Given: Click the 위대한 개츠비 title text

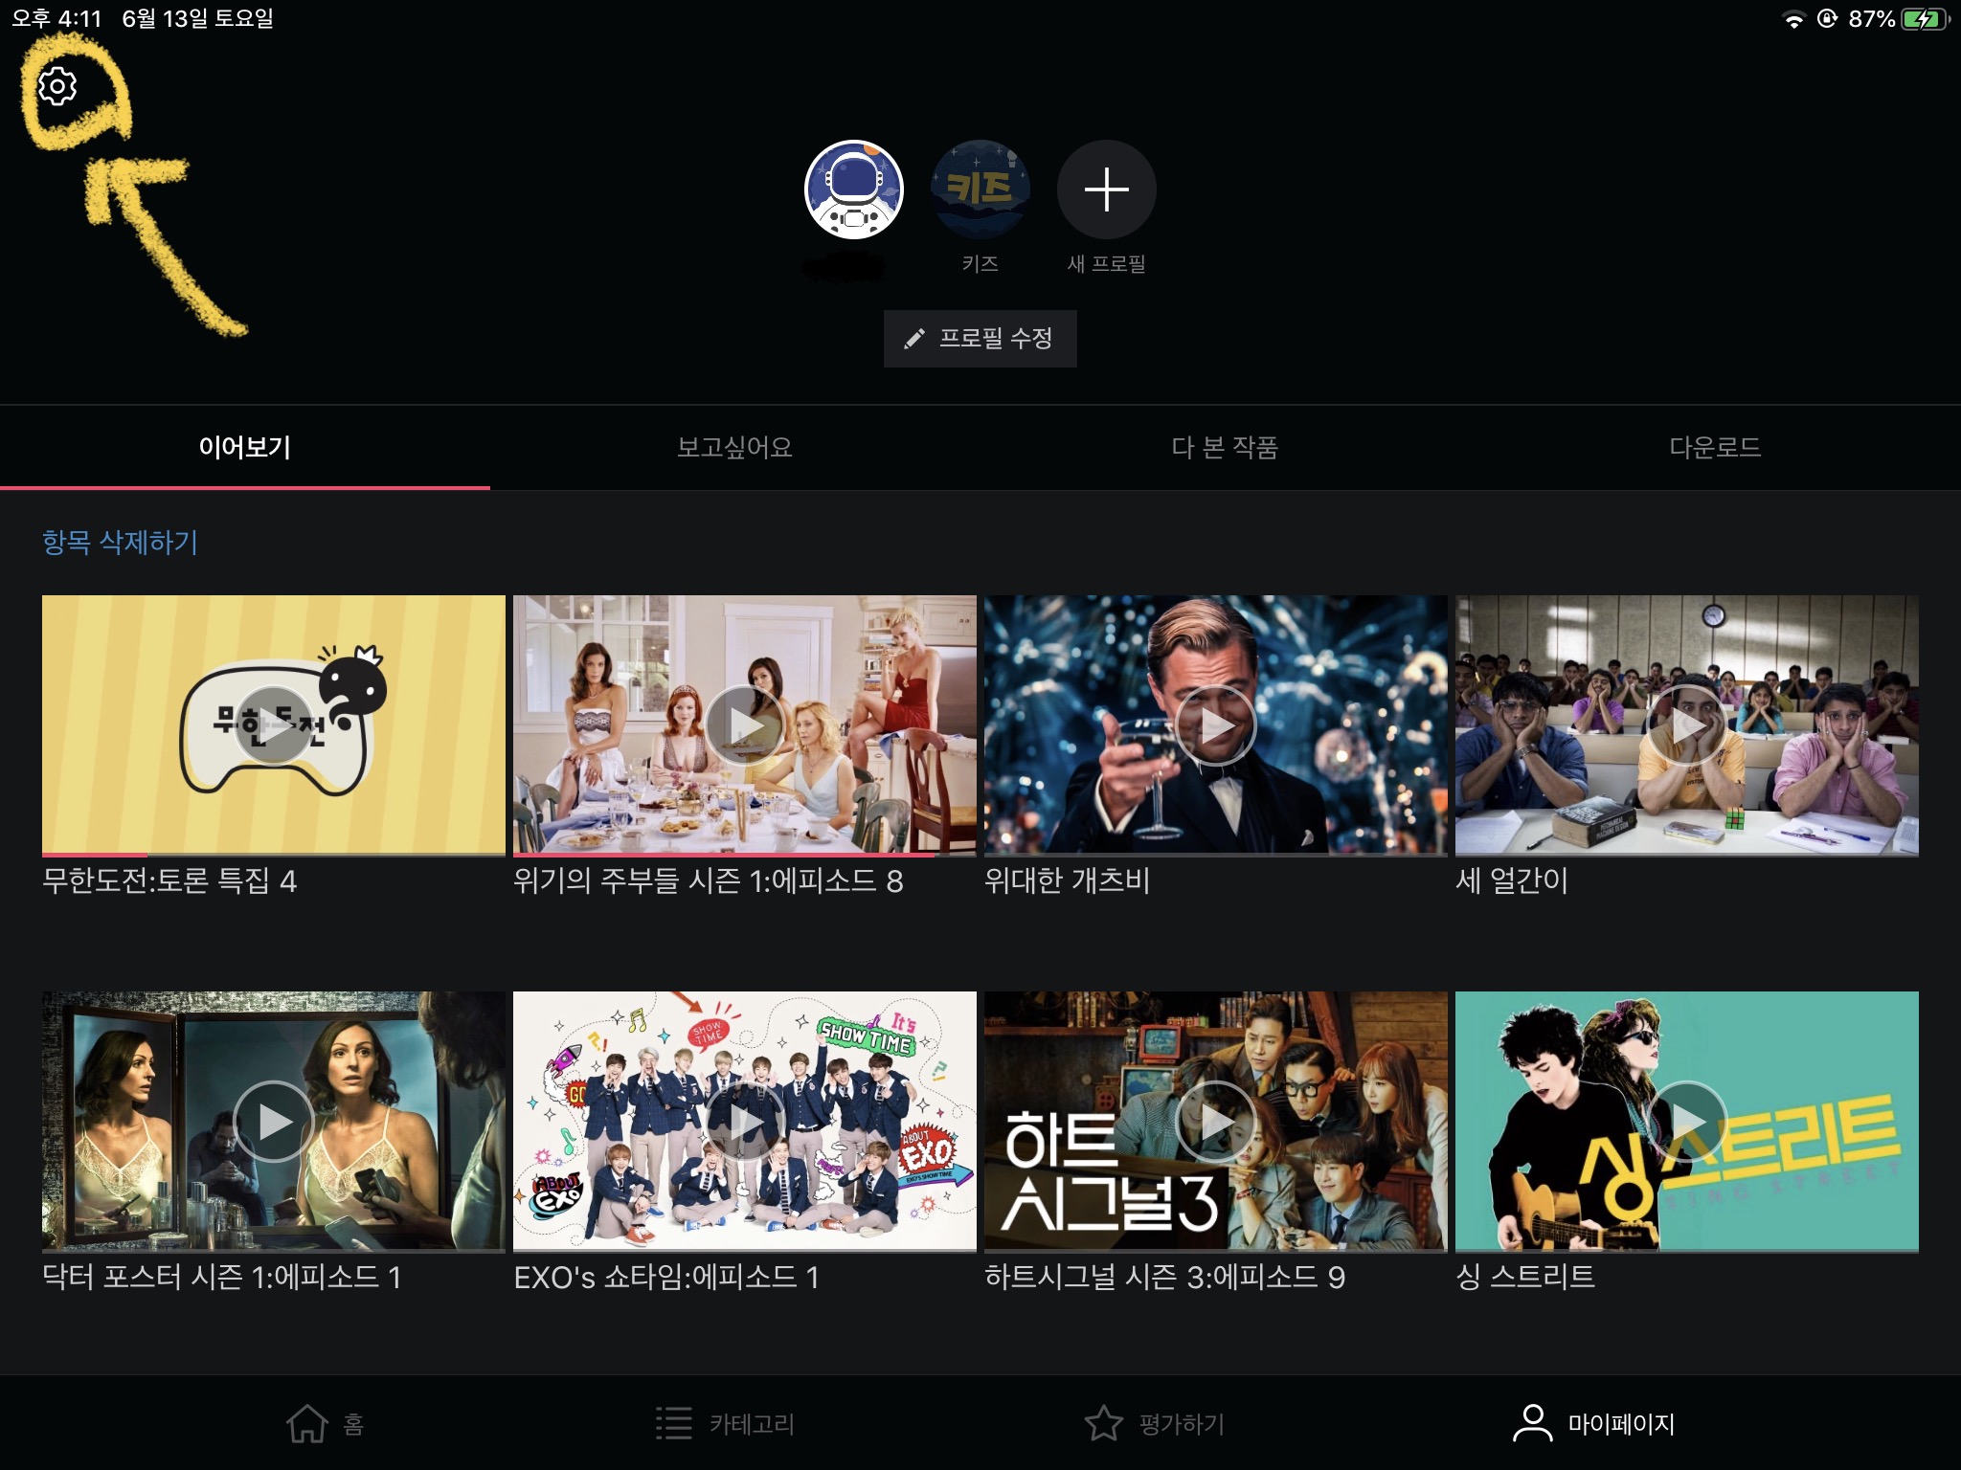Looking at the screenshot, I should (1067, 880).
